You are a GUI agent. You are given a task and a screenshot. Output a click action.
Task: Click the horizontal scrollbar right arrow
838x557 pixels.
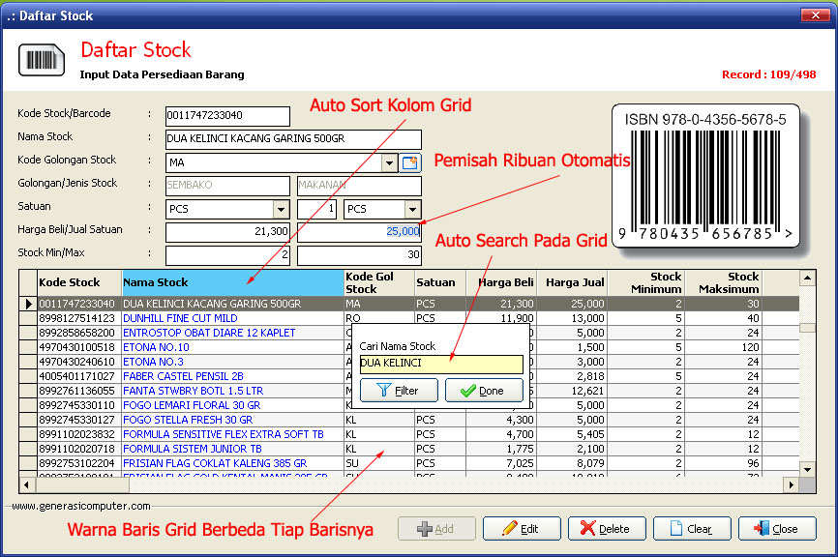pyautogui.click(x=791, y=484)
